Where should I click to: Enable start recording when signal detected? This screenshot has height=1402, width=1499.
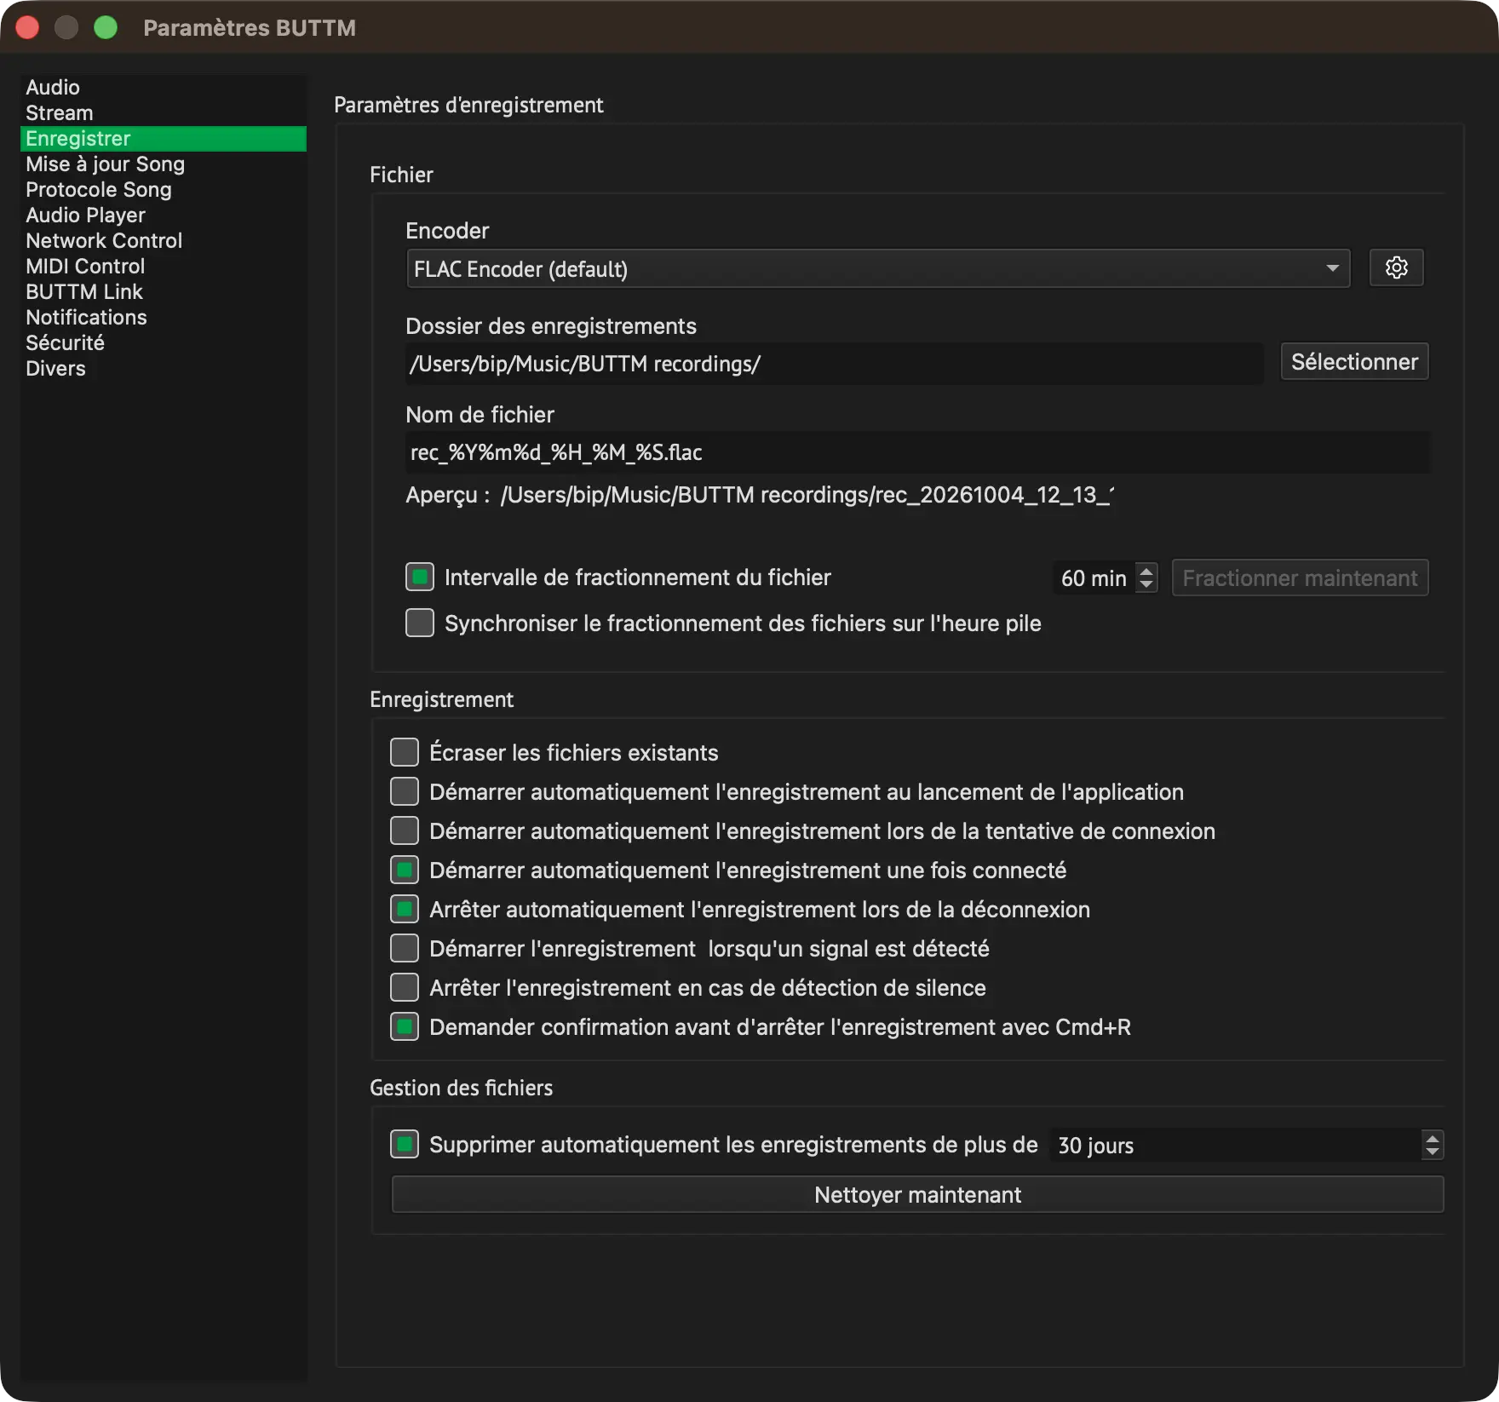(x=405, y=949)
